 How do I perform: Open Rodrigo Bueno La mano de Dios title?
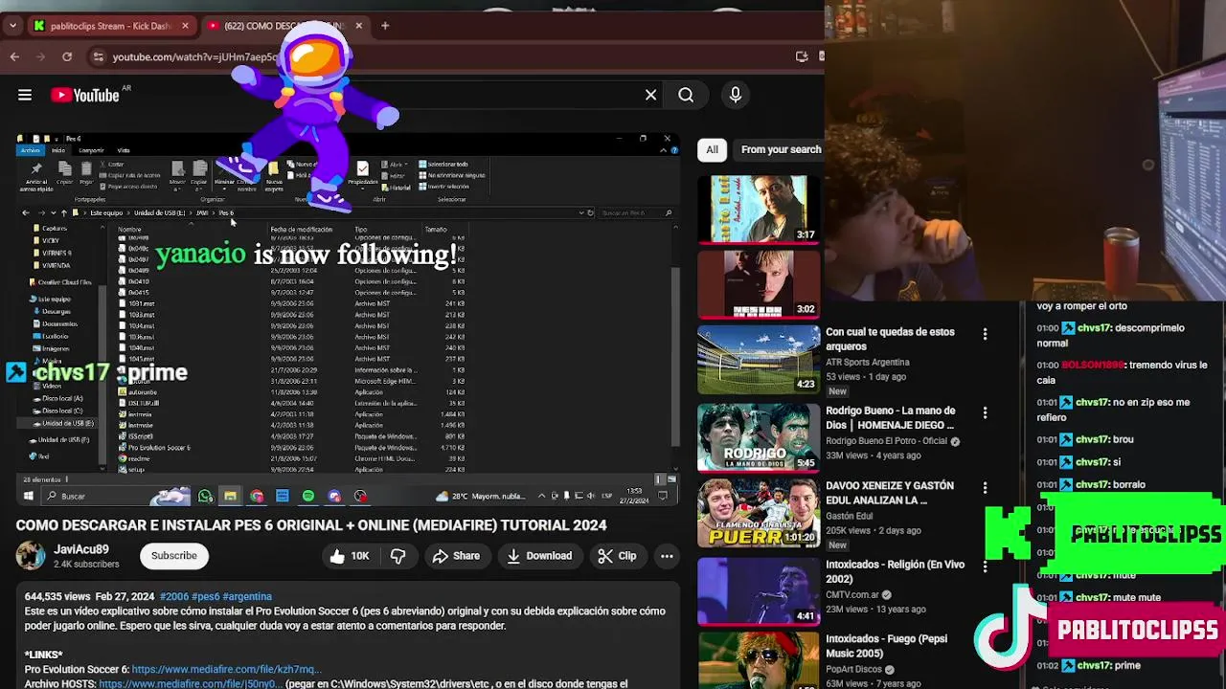pyautogui.click(x=890, y=417)
